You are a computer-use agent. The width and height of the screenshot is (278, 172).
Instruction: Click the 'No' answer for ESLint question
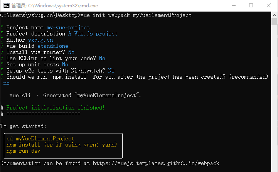click(x=102, y=58)
